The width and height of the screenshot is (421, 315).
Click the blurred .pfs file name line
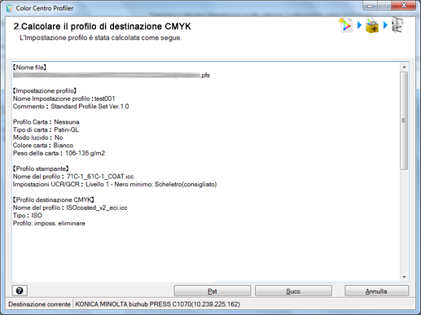tap(112, 76)
